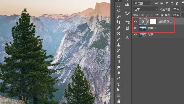The height and width of the screenshot is (104, 184).
Task: Select the Gradient tool
Action: point(119,61)
